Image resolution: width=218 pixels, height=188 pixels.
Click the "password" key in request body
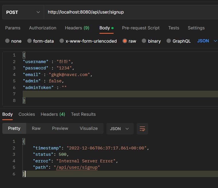[36, 68]
